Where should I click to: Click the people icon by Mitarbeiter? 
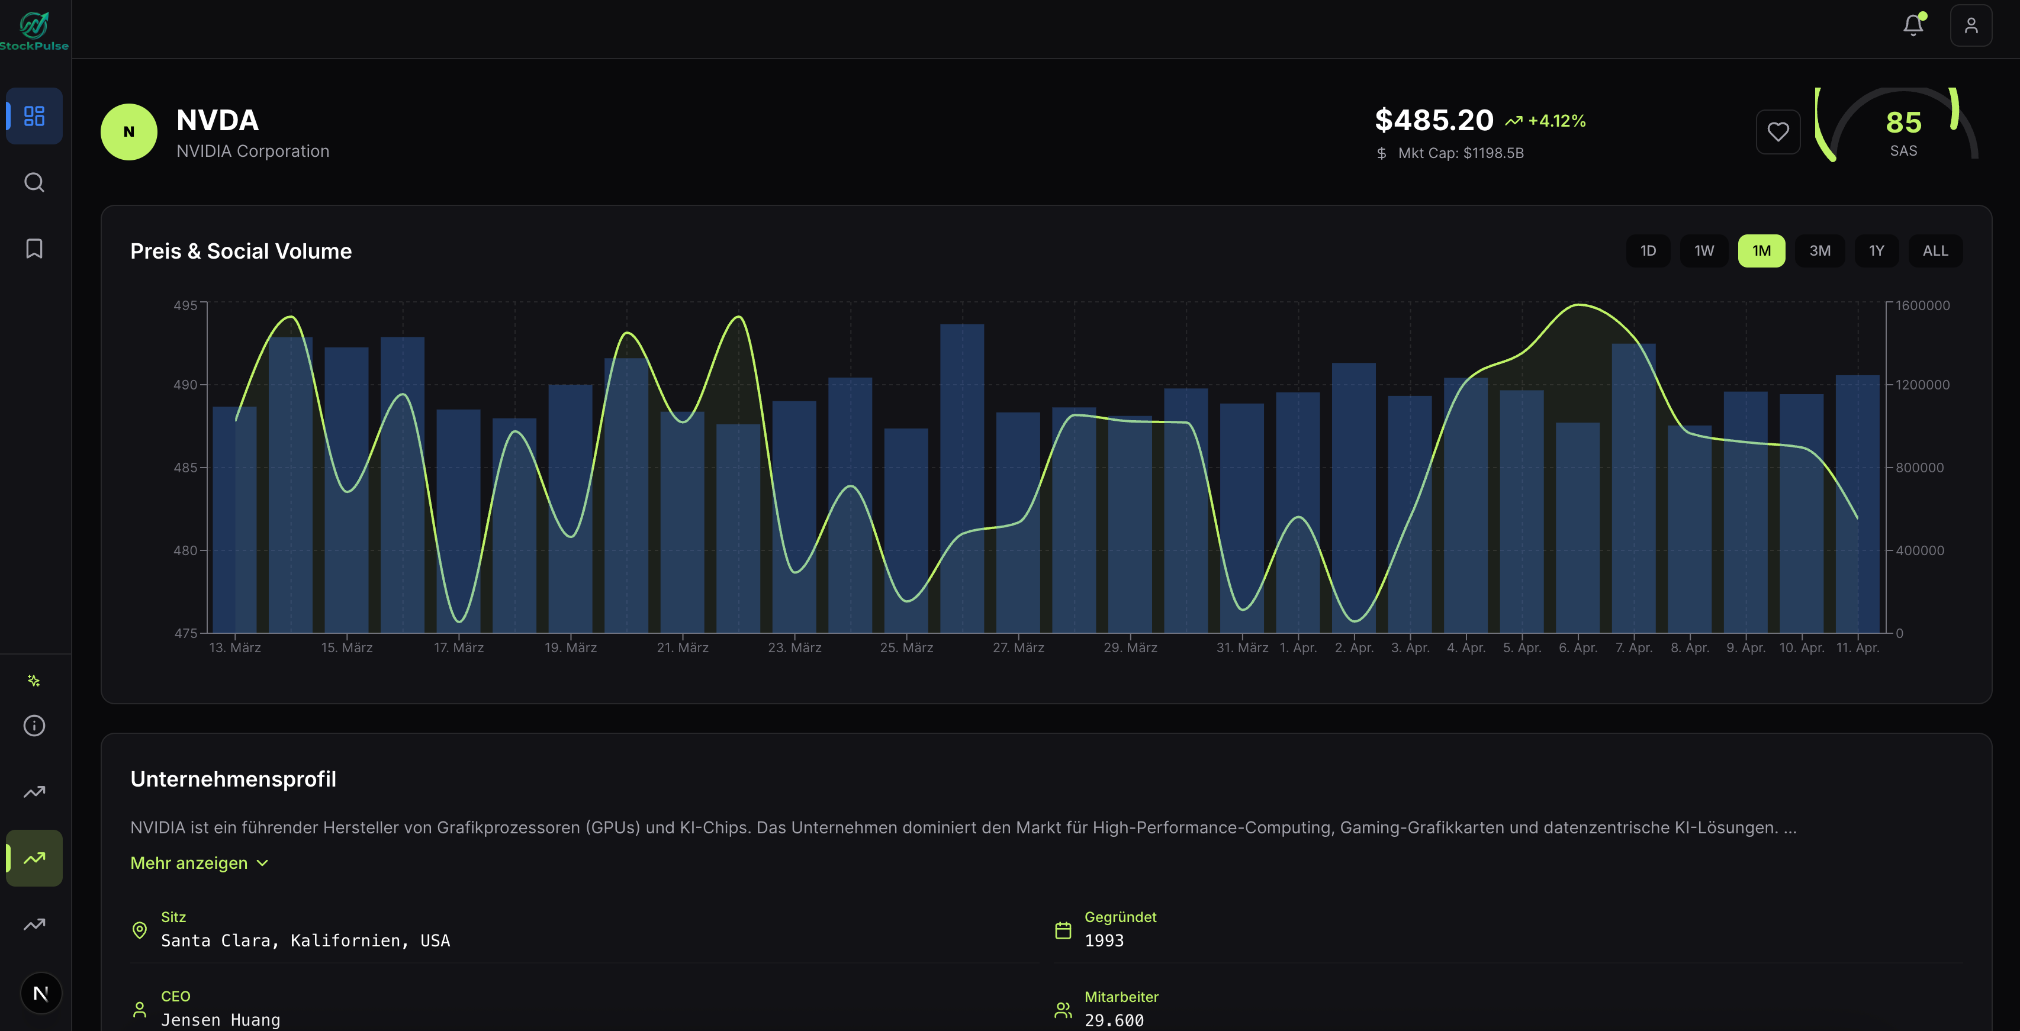[1063, 1010]
